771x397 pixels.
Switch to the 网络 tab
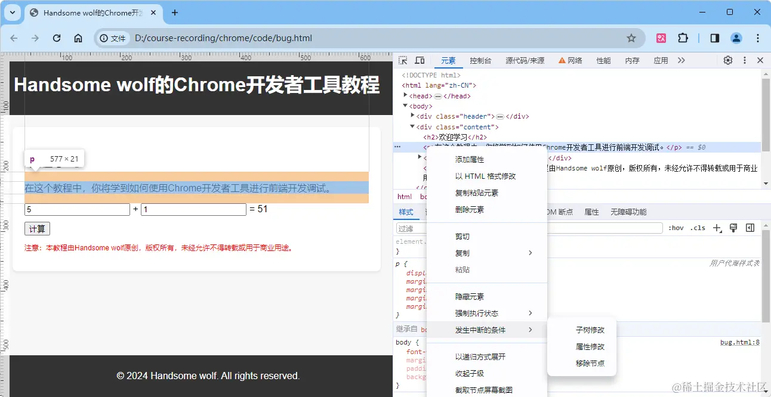pos(570,60)
